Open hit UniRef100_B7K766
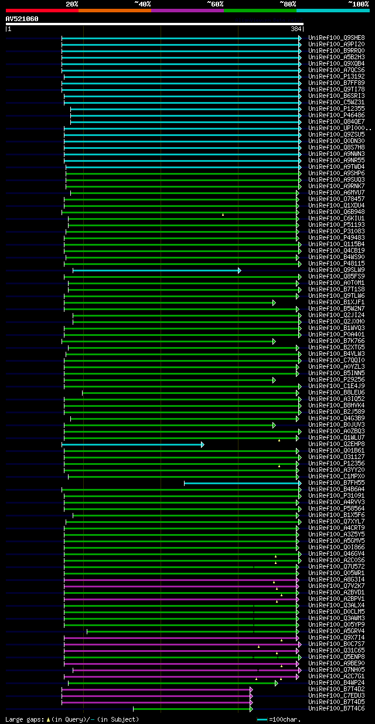375x724 pixels. 336,341
